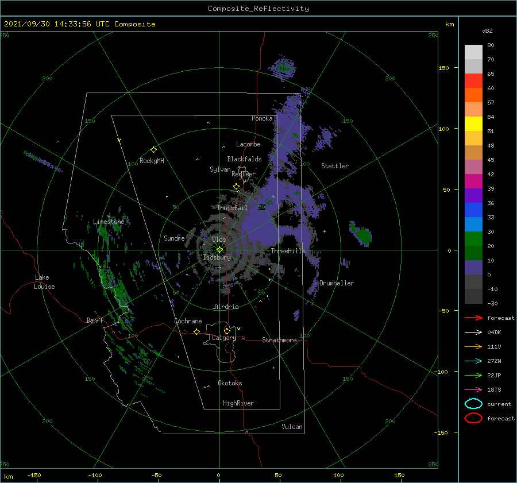Click the HighRiver town label
This screenshot has height=483, width=517.
pyautogui.click(x=238, y=403)
